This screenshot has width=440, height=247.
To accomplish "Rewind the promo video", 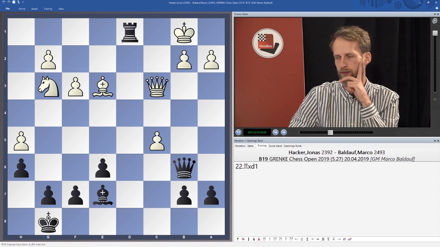I will pos(275,132).
